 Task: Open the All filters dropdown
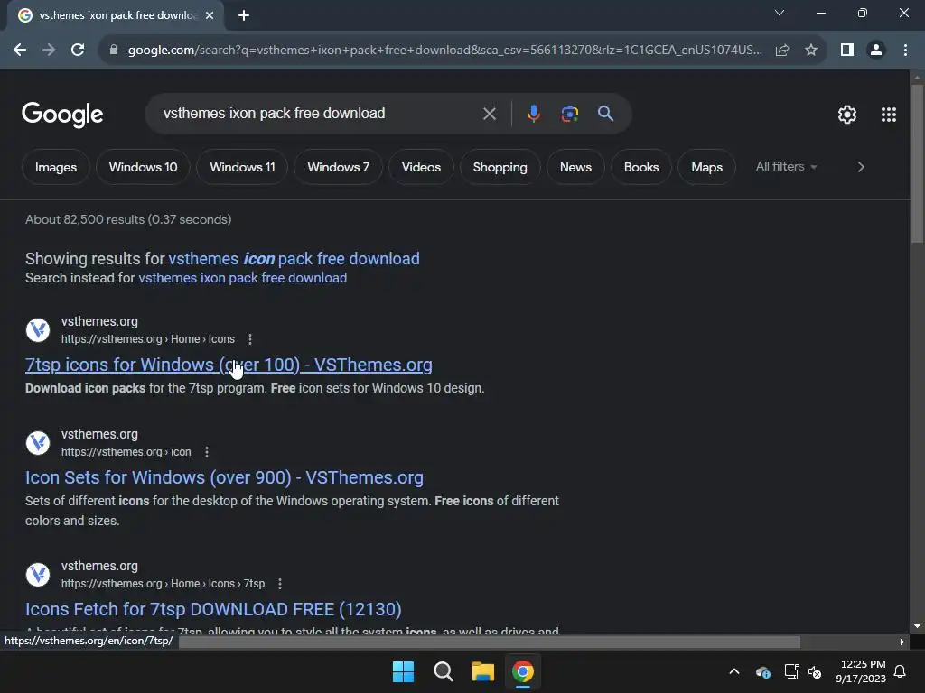click(787, 167)
